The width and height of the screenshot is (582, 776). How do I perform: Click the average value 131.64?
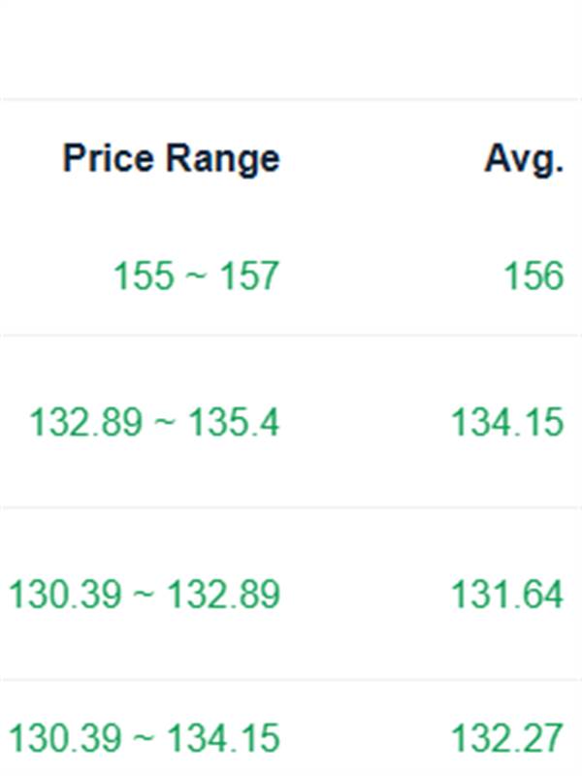[x=506, y=594]
